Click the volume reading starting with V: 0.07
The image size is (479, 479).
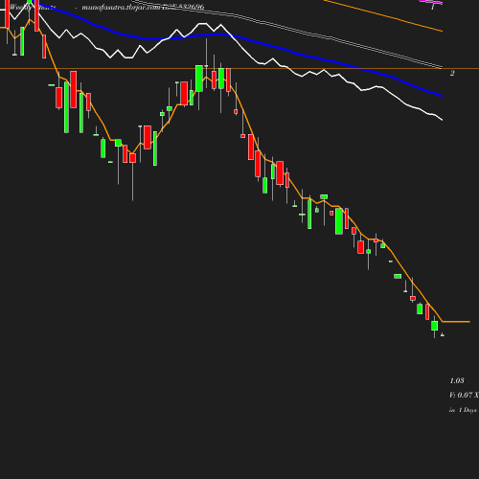tap(464, 395)
